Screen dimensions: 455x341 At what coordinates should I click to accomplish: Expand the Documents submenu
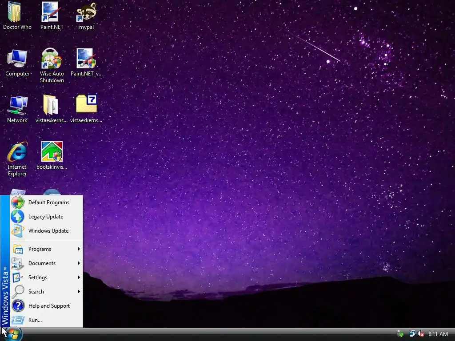coord(46,263)
